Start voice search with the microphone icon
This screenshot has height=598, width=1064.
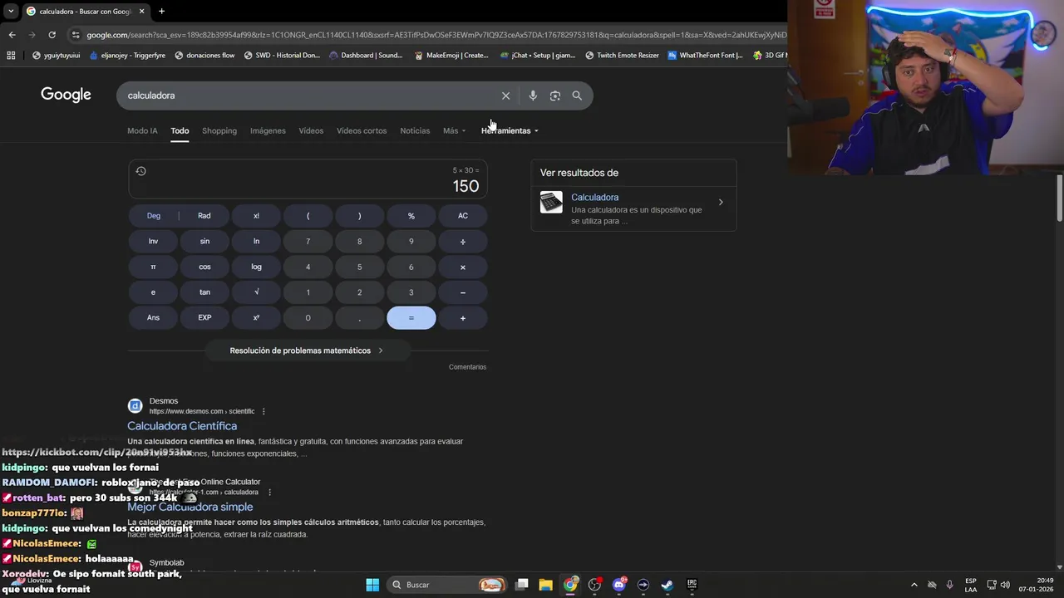533,96
